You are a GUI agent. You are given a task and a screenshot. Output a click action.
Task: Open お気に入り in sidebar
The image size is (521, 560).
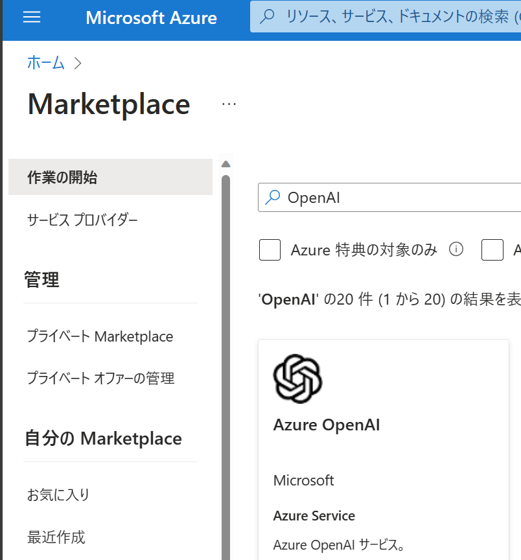pyautogui.click(x=58, y=495)
